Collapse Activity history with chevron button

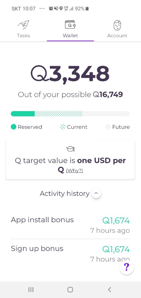(96, 193)
